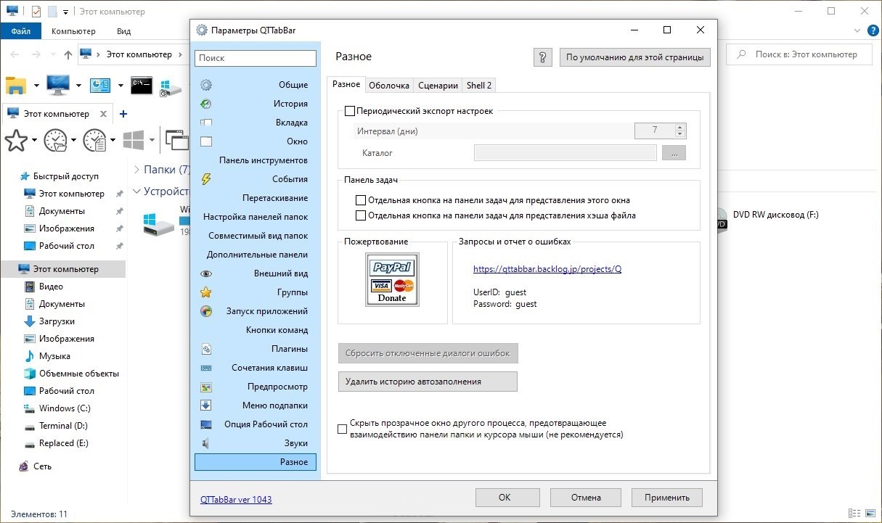Click Удалить историю автозаполнения button

pyautogui.click(x=428, y=381)
